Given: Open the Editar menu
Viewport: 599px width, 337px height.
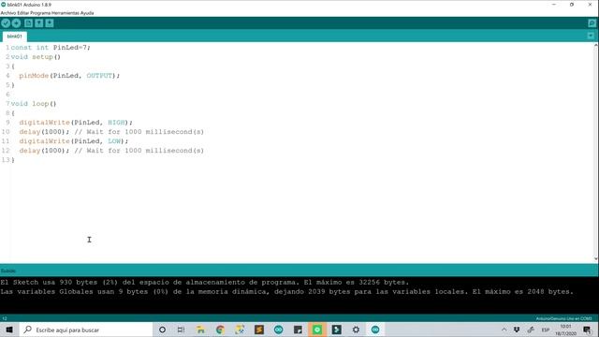Looking at the screenshot, I should [22, 13].
